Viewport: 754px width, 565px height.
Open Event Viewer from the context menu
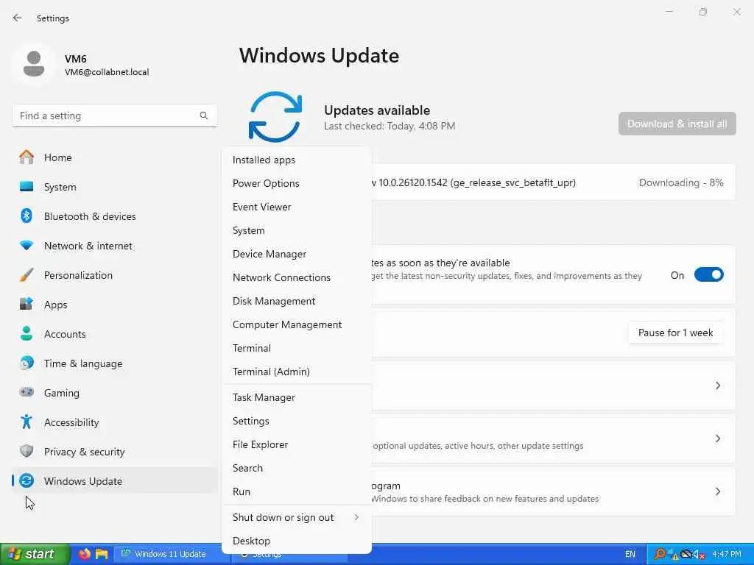(x=297, y=207)
